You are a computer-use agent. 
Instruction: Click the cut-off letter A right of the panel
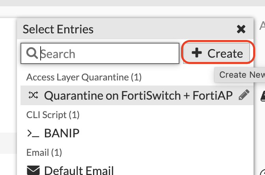[263, 26]
